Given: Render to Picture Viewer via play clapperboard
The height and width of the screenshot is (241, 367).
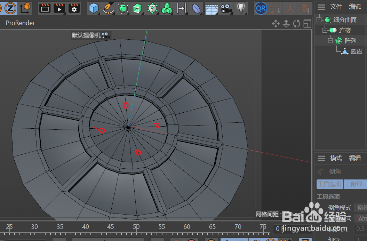Looking at the screenshot, I should point(59,9).
